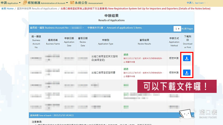Click the 注意事項 notes heading

click(x=37, y=122)
